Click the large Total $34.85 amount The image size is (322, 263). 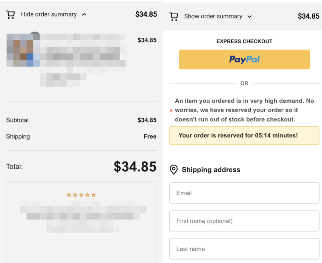click(x=135, y=167)
